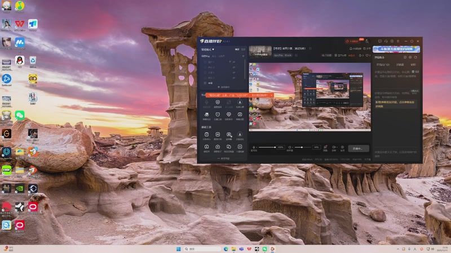Tick the checkbox of the fourth source row
The height and width of the screenshot is (253, 451).
pos(205,78)
